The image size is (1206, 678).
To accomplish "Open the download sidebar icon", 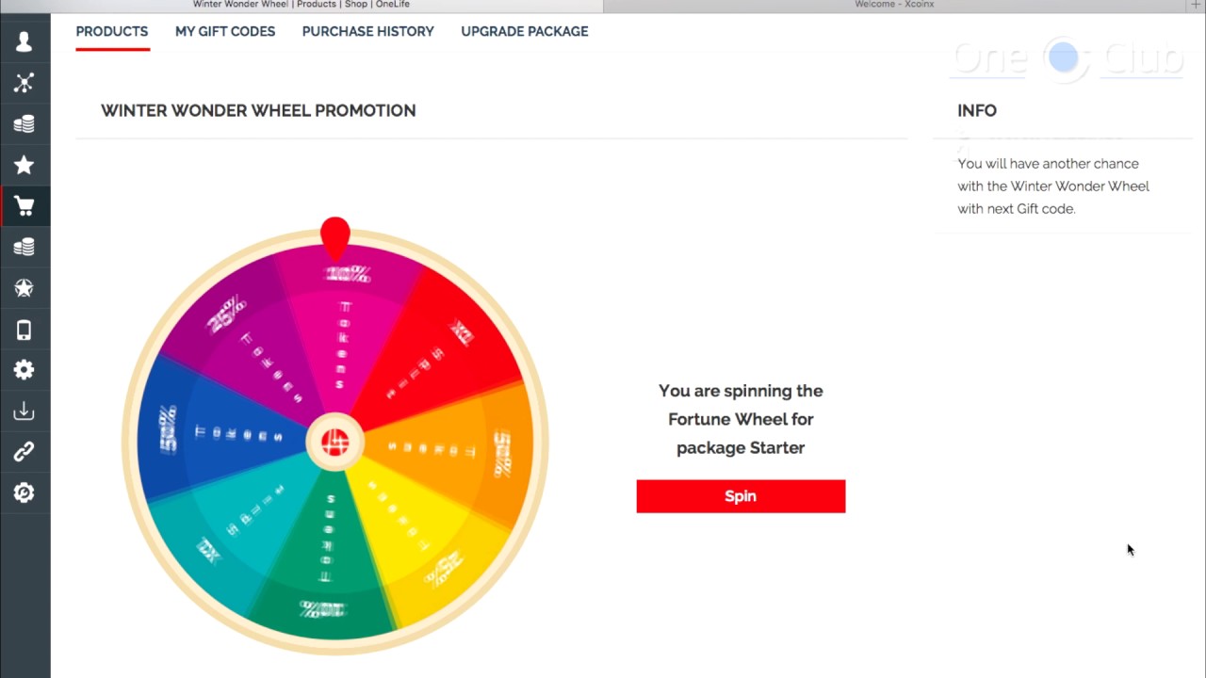I will 24,412.
